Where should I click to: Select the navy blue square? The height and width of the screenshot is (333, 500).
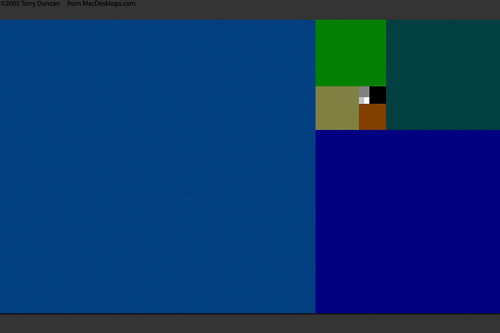click(408, 221)
